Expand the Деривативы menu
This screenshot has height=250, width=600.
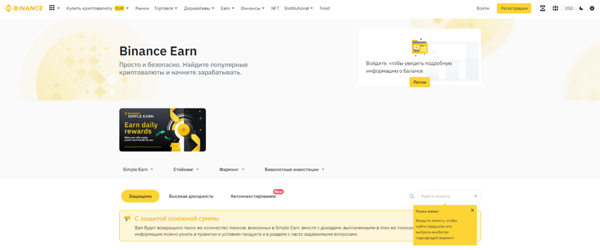click(x=199, y=8)
